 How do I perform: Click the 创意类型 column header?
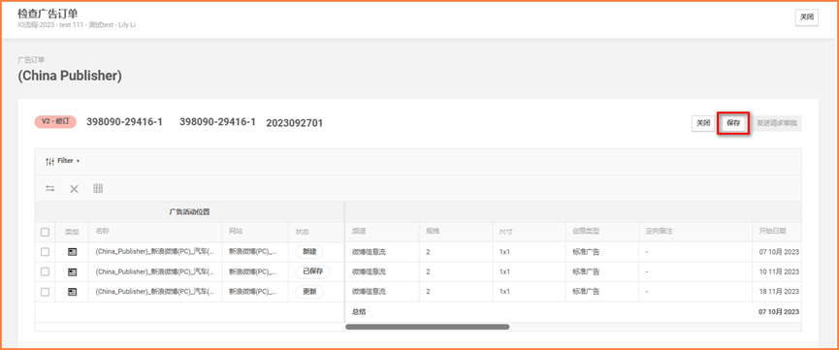click(x=586, y=232)
